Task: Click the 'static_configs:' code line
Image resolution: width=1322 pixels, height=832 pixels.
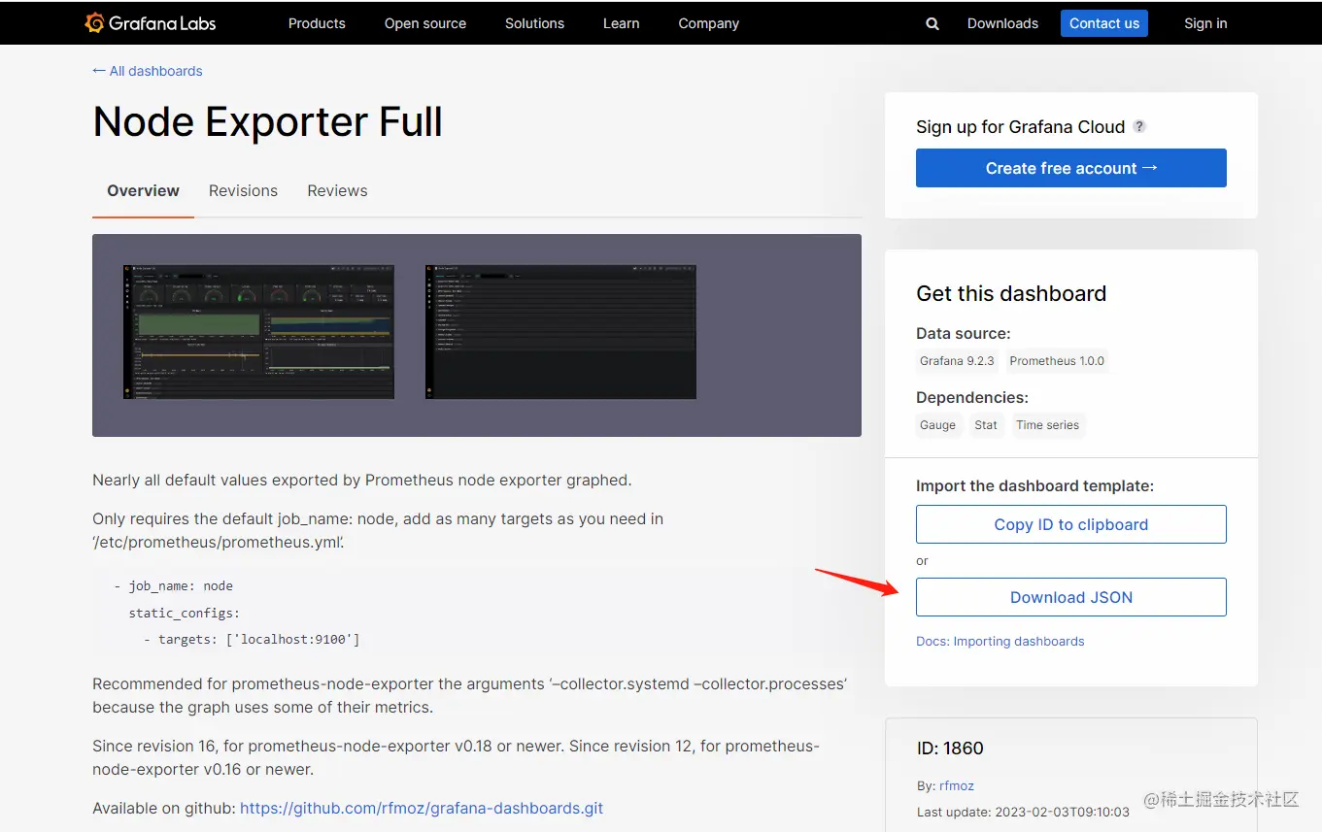Action: click(184, 614)
